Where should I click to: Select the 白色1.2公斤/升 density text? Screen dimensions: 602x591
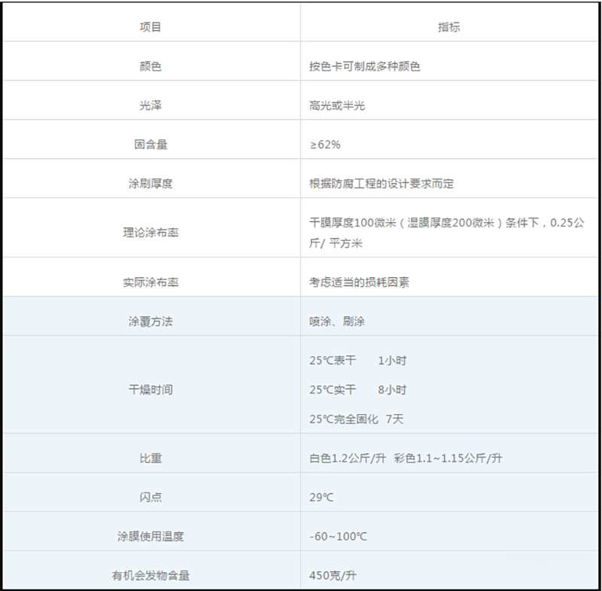point(347,458)
